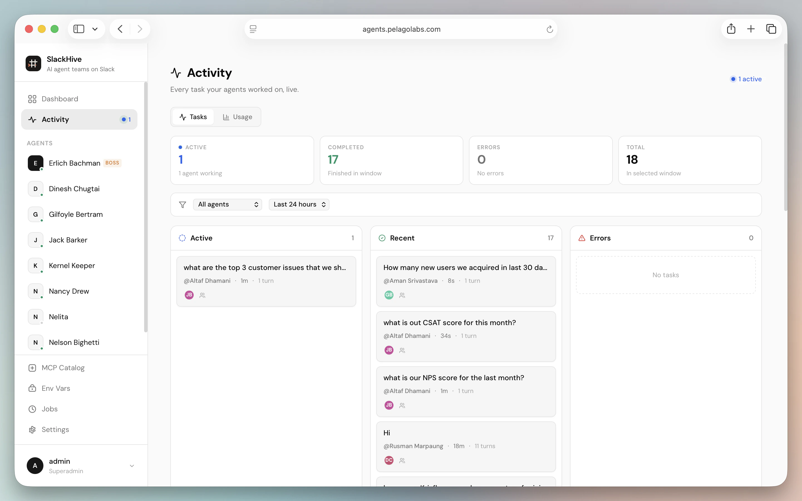
Task: Click the sidebar agents list scrollbar
Action: pyautogui.click(x=146, y=207)
